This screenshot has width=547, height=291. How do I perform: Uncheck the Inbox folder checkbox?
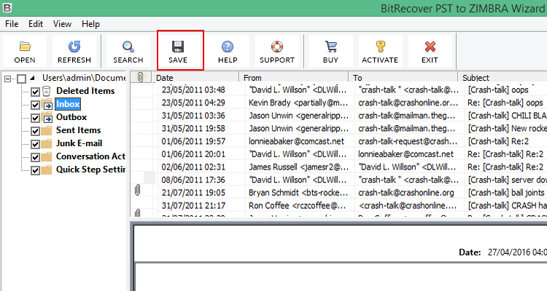pyautogui.click(x=35, y=105)
